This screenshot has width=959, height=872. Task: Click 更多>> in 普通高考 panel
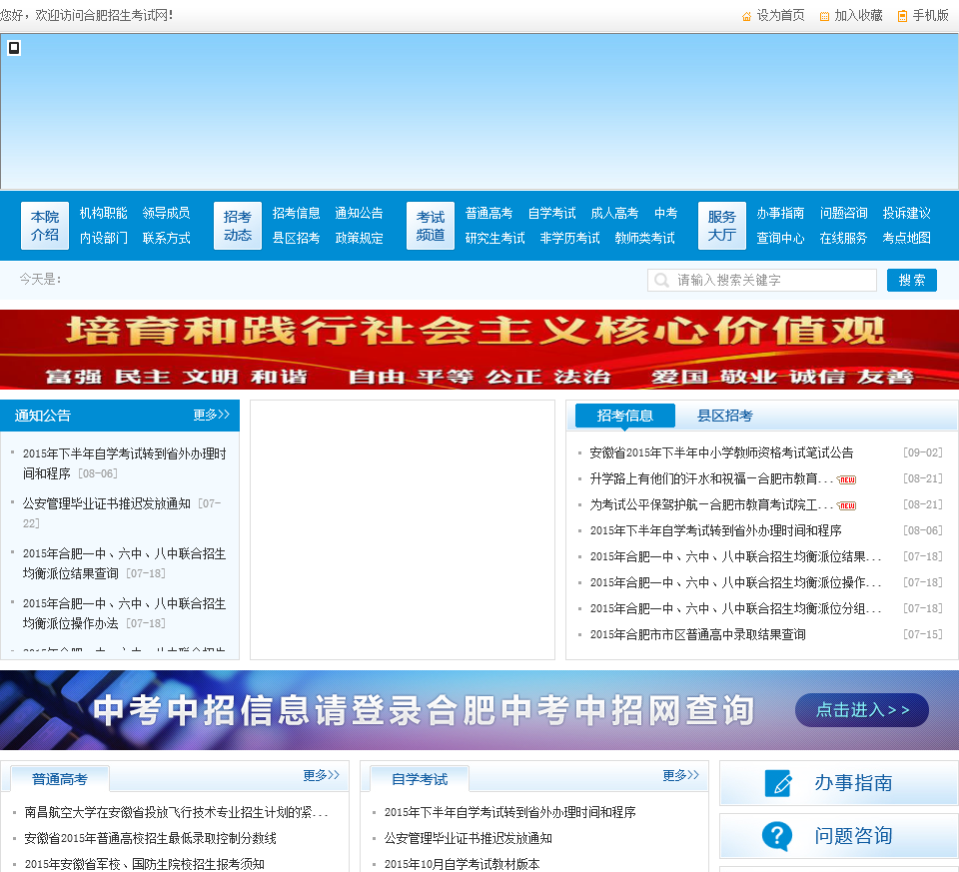(321, 775)
